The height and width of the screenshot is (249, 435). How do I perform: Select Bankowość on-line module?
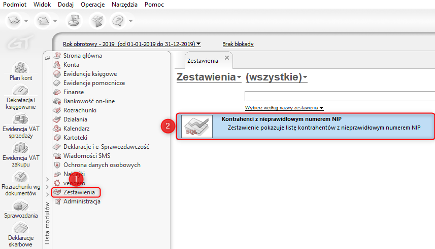click(89, 101)
